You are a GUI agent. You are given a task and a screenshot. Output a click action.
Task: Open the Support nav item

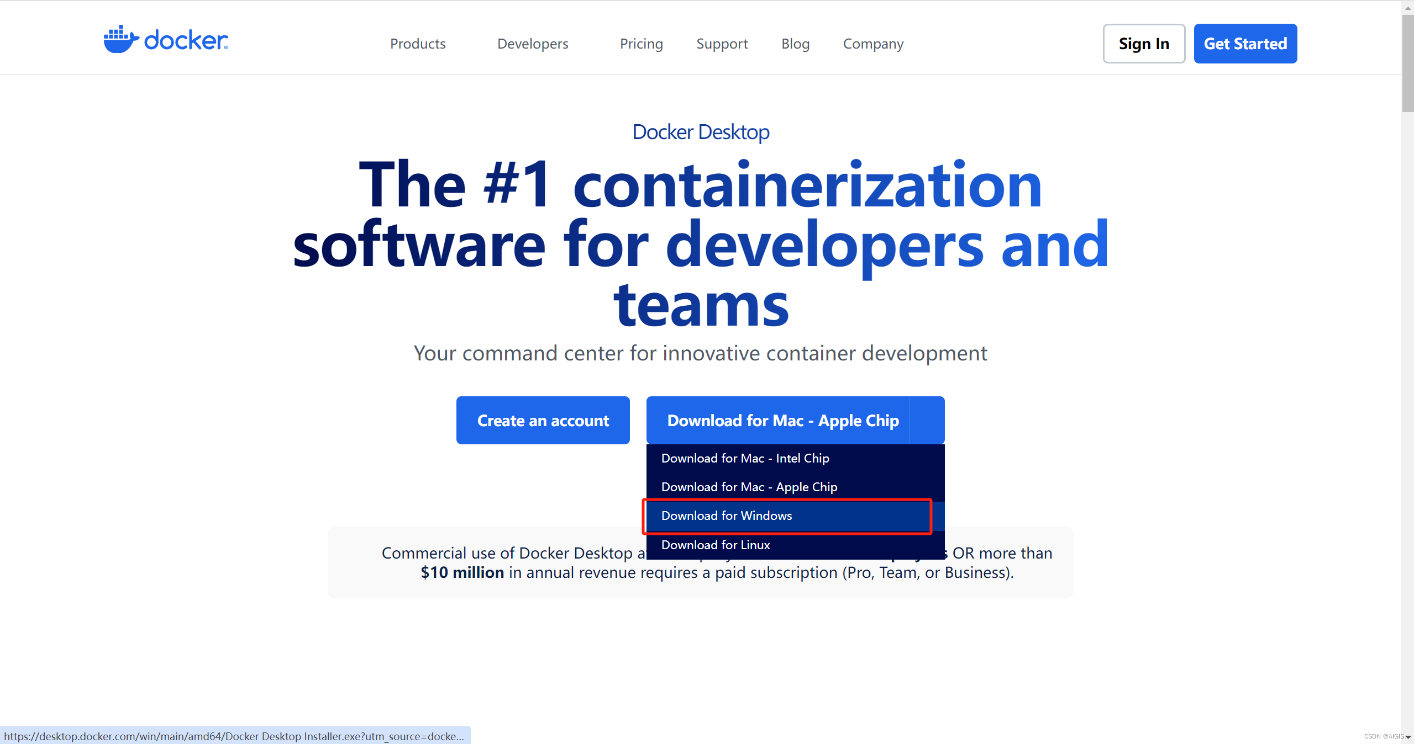[722, 44]
